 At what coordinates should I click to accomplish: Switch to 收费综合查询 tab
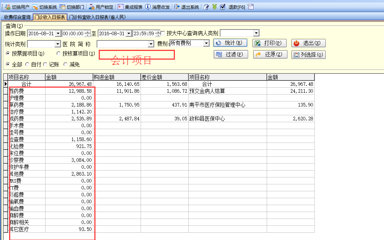click(x=17, y=17)
